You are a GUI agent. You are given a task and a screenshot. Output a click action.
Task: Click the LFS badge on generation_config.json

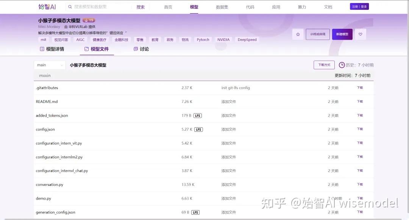click(195, 212)
